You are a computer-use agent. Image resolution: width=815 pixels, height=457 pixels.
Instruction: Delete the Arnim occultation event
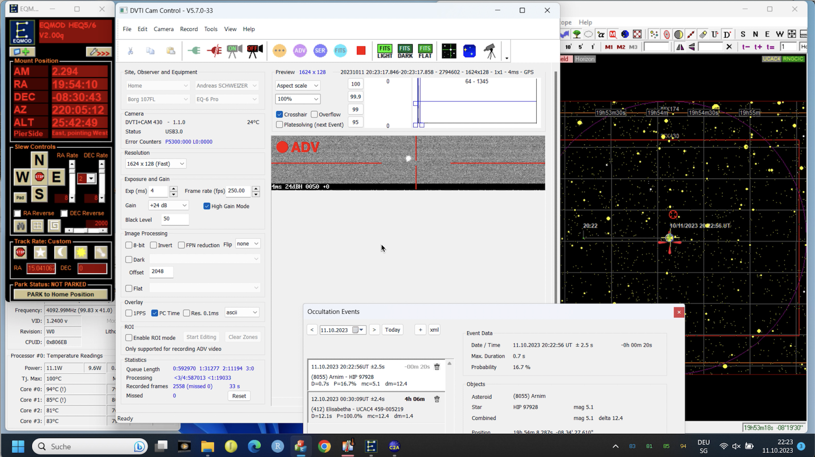[x=437, y=367]
